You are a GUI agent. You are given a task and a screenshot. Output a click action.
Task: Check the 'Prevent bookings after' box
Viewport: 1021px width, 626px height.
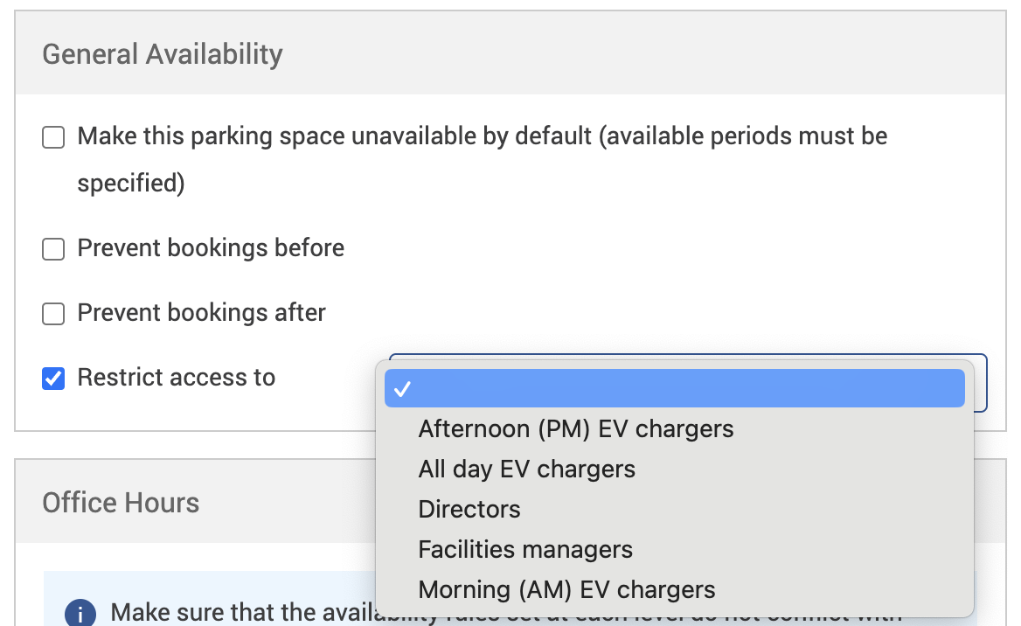54,314
